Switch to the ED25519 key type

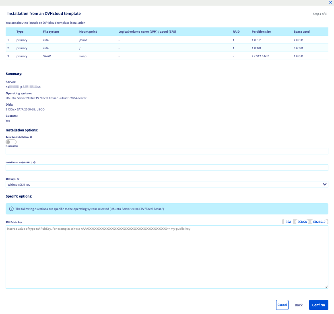click(319, 222)
